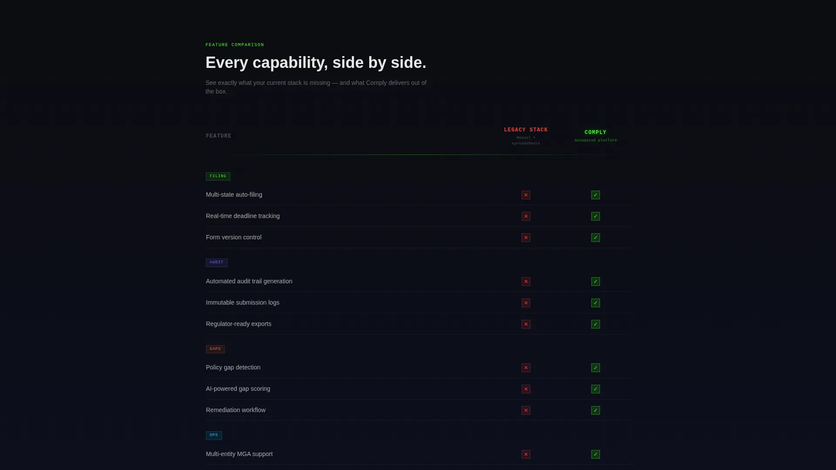Click the red X for Regulator-ready exports

tap(526, 324)
